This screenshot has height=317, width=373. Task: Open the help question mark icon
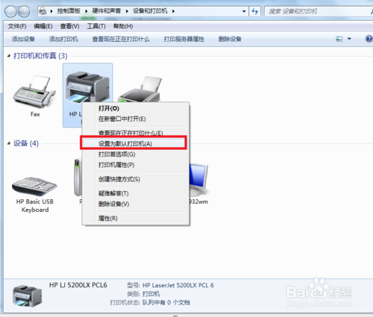point(369,39)
